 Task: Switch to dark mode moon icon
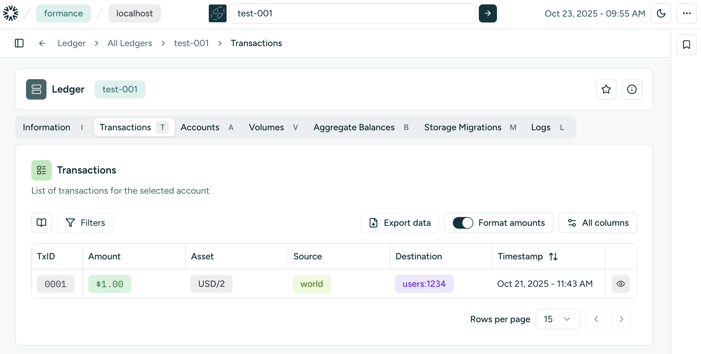click(x=661, y=13)
